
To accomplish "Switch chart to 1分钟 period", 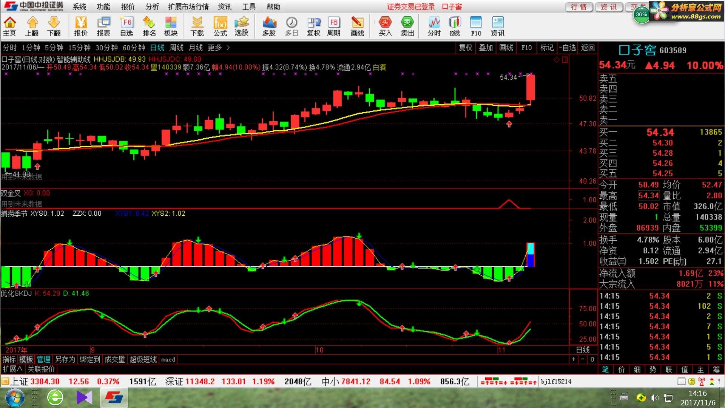I will (x=31, y=48).
